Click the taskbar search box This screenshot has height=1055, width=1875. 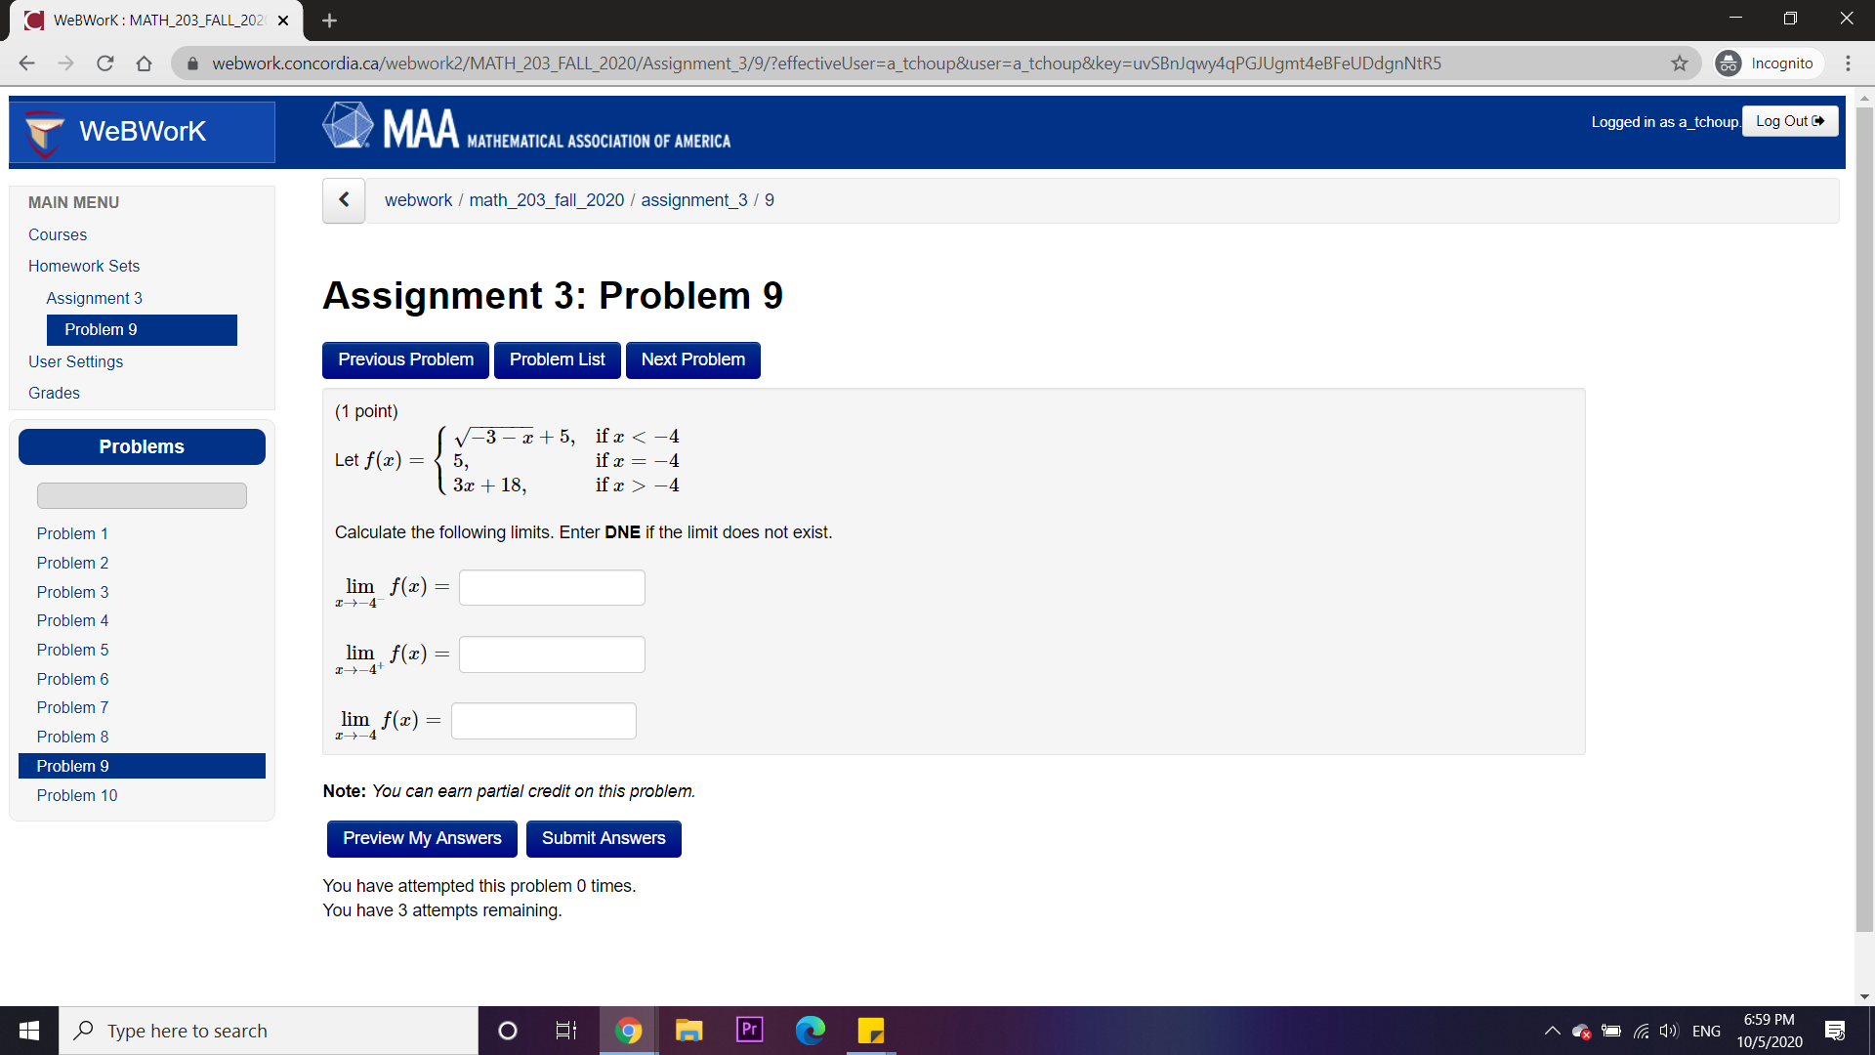tap(269, 1031)
